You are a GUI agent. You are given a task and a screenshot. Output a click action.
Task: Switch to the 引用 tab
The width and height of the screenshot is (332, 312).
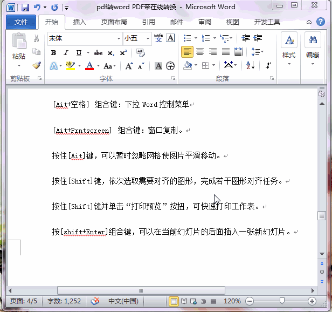coord(149,22)
